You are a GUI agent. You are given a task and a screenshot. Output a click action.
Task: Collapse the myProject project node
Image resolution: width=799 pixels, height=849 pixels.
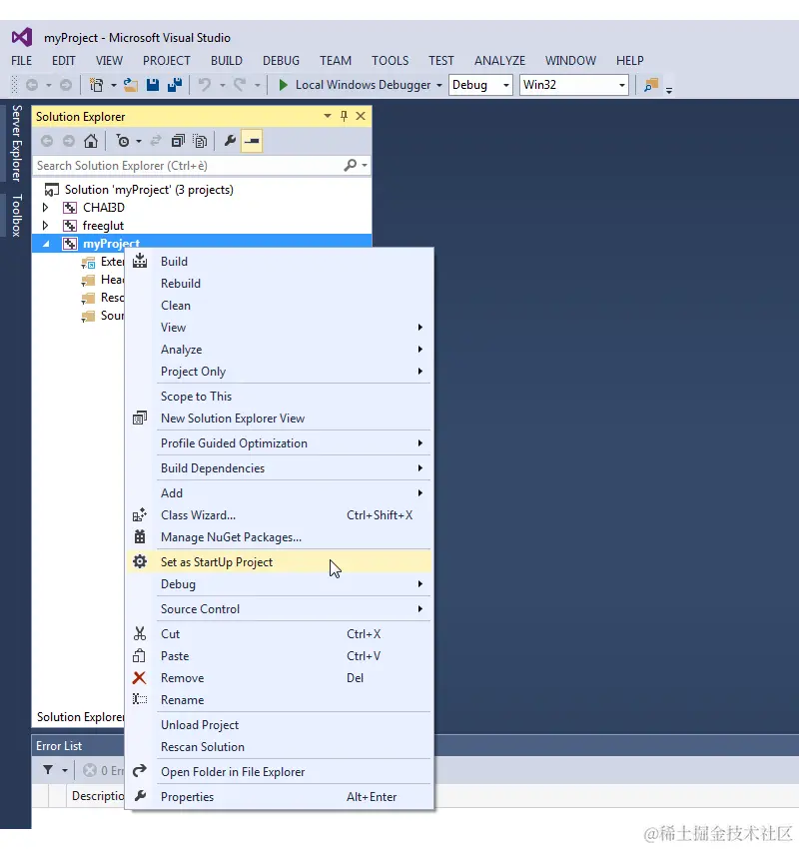click(46, 244)
